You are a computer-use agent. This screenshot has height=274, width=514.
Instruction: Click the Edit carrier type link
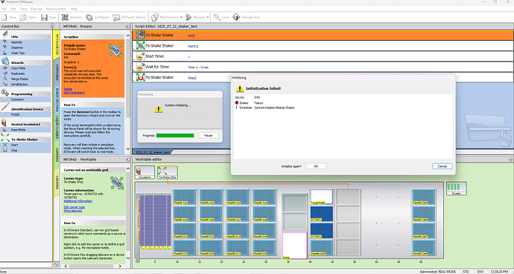74,207
